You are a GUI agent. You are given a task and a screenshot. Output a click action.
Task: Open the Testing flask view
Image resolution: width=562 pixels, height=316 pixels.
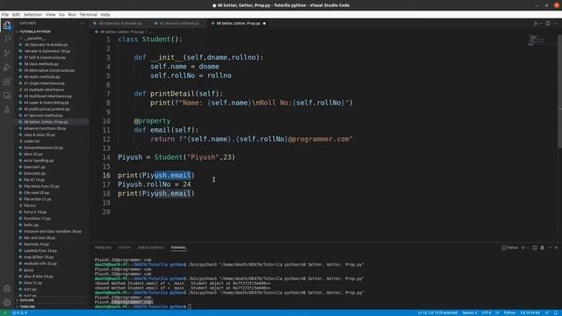click(7, 109)
